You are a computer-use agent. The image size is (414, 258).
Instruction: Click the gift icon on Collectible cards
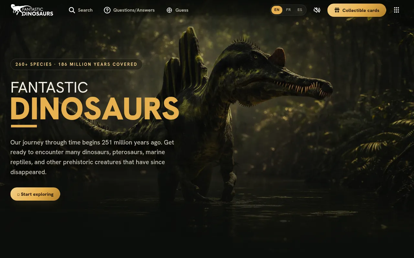click(x=337, y=10)
